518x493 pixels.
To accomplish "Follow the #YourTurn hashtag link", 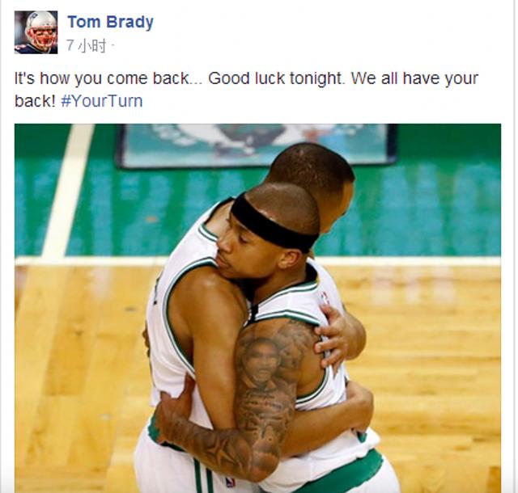I will click(102, 101).
